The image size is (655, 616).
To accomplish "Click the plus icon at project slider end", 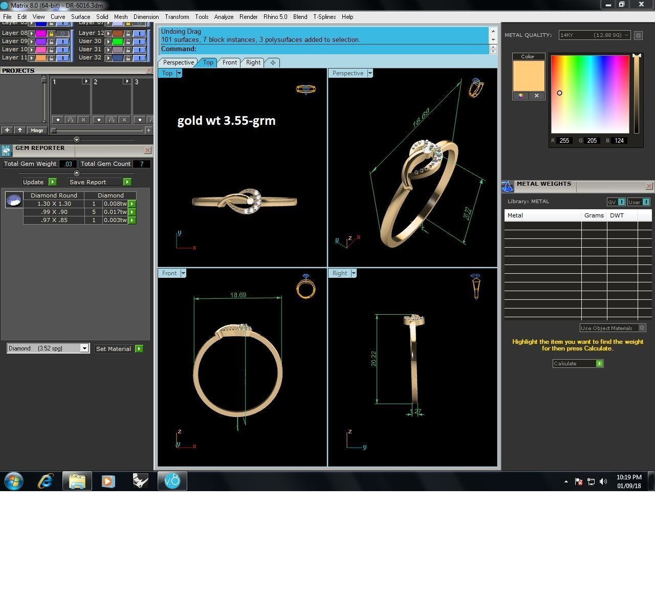I will tap(149, 130).
